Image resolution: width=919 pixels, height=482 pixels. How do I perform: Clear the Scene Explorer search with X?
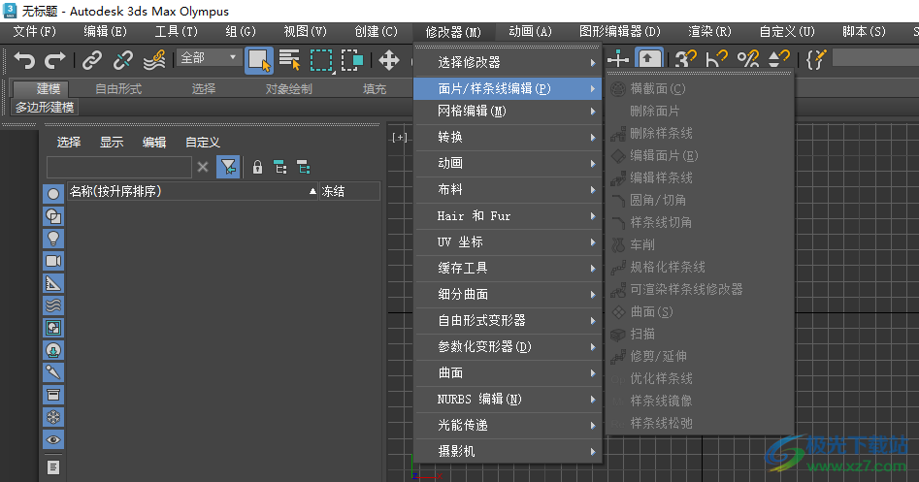203,168
